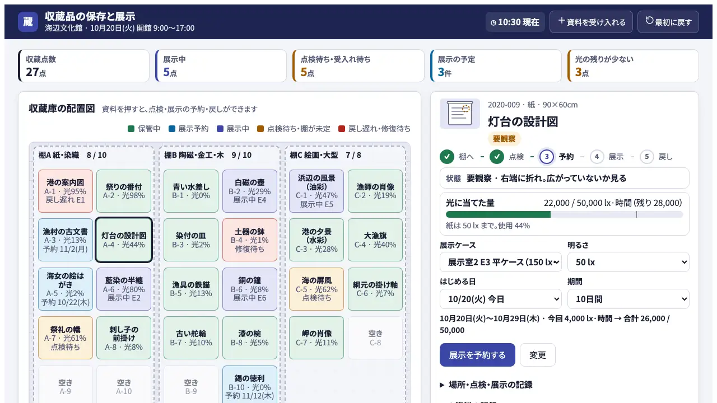Open the 期間 dropdown showing 10日間
This screenshot has height=403, width=717.
[x=628, y=299]
